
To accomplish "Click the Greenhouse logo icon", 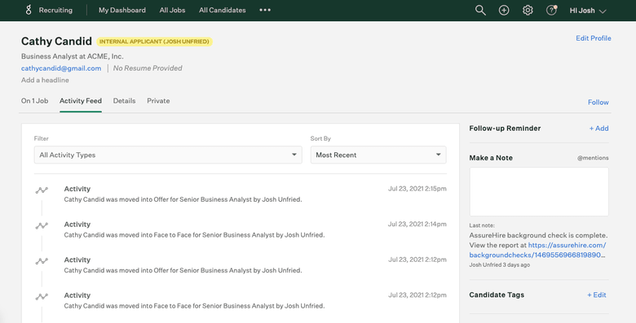I will point(29,10).
